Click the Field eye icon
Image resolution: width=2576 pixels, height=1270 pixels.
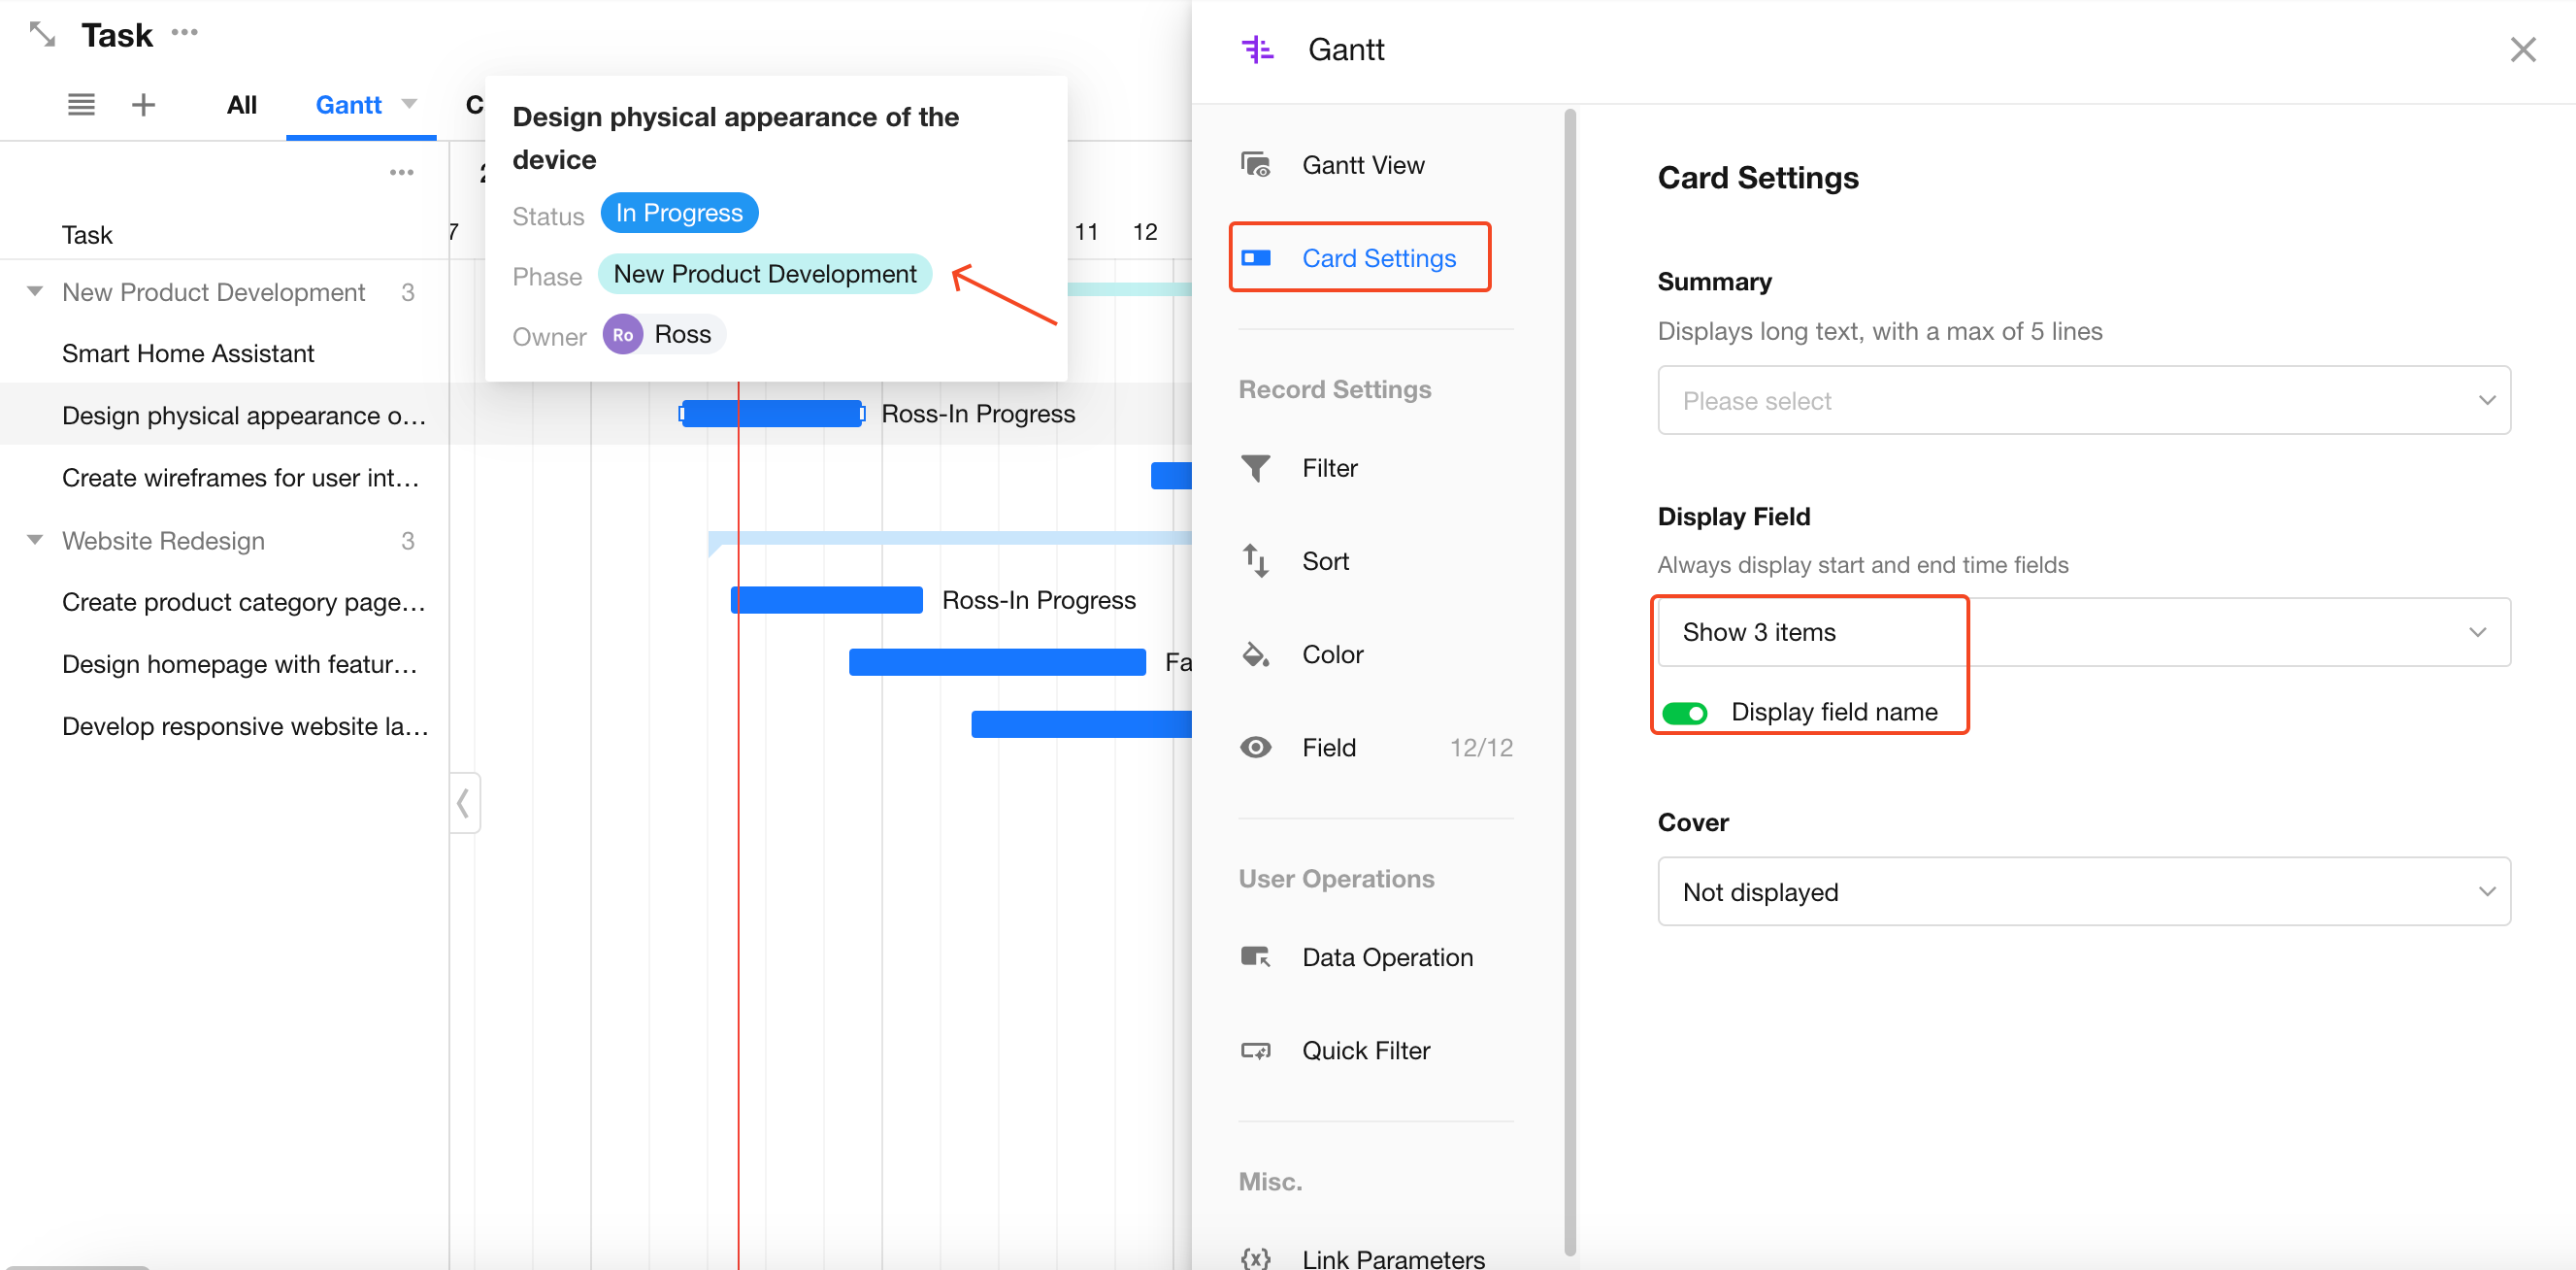point(1256,747)
